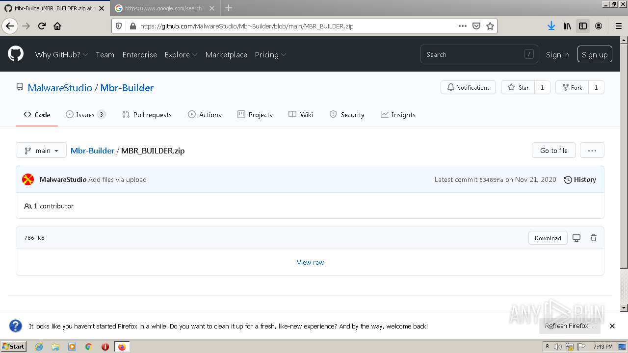The image size is (628, 353).
Task: Expand the Pricing dropdown menu
Action: click(x=270, y=54)
